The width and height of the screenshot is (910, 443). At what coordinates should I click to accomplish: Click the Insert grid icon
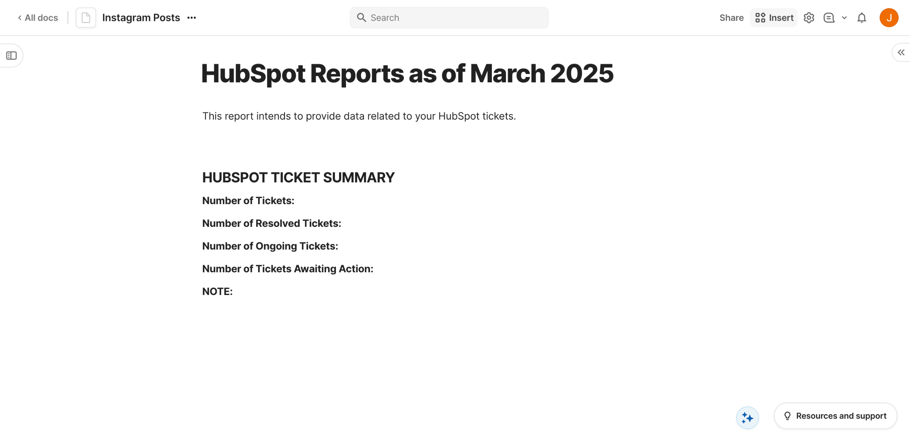(760, 18)
